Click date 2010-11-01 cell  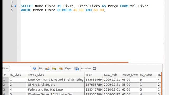coord(112,90)
